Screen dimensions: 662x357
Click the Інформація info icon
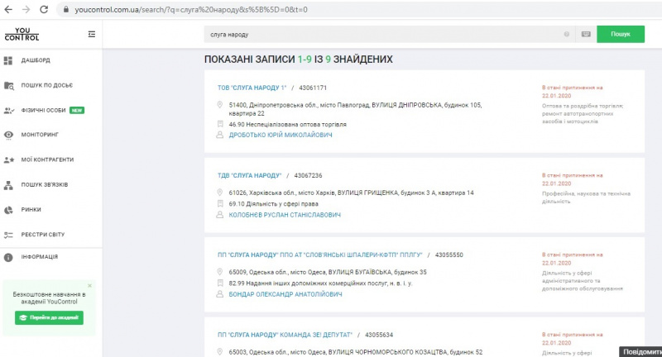point(8,257)
